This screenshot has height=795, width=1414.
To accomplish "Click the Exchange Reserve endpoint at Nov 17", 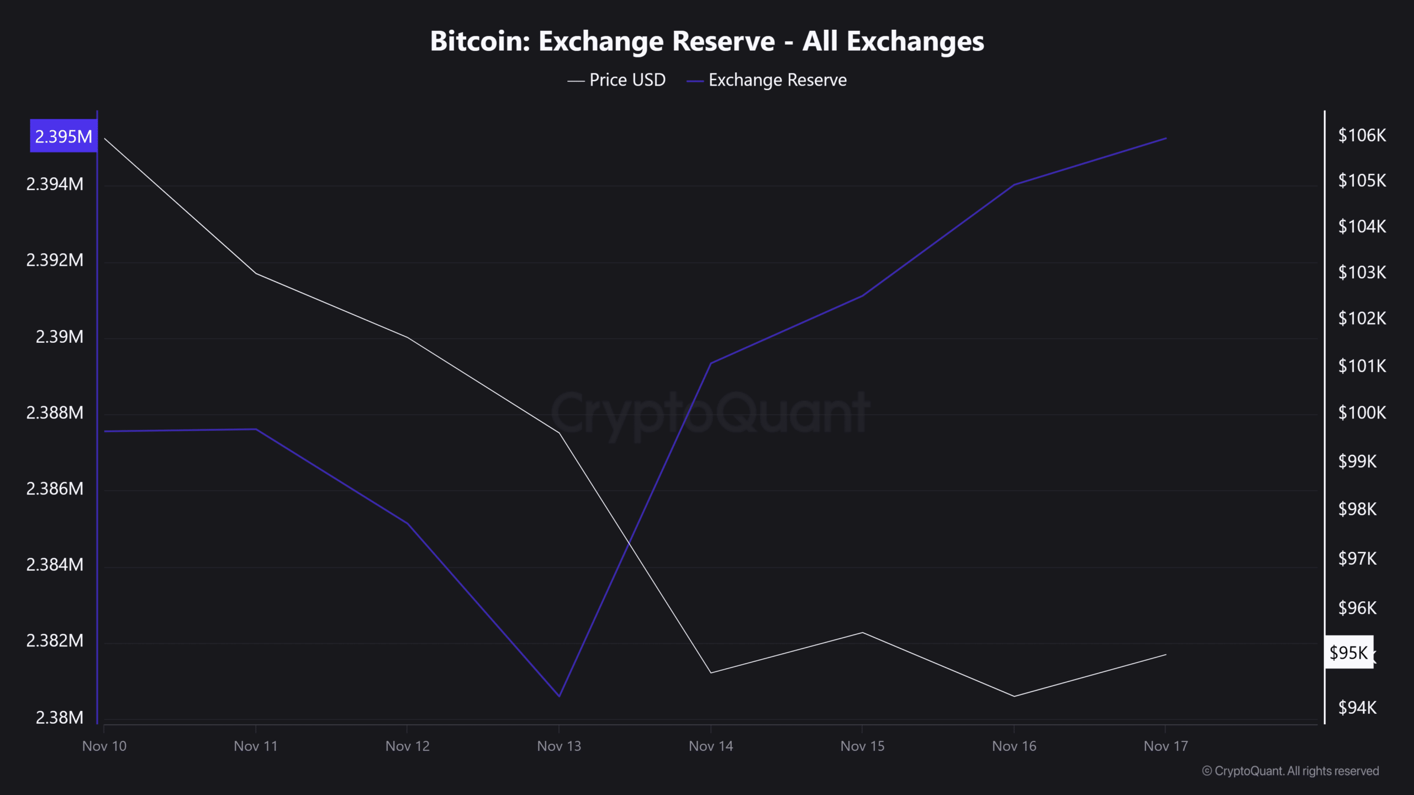I will point(1165,138).
